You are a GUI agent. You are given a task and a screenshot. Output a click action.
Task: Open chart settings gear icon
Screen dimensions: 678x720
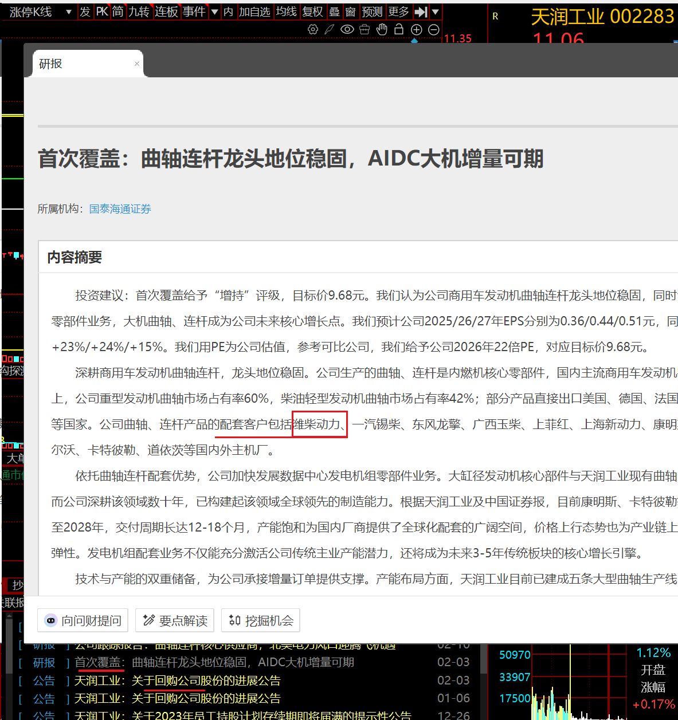[x=313, y=29]
